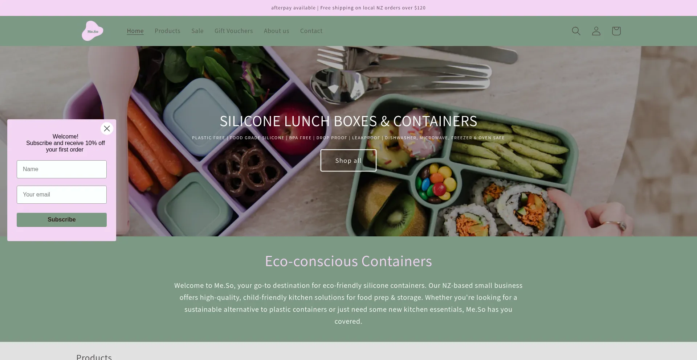Click the Products section heading
Screen dimensions: 697x360
tap(94, 357)
